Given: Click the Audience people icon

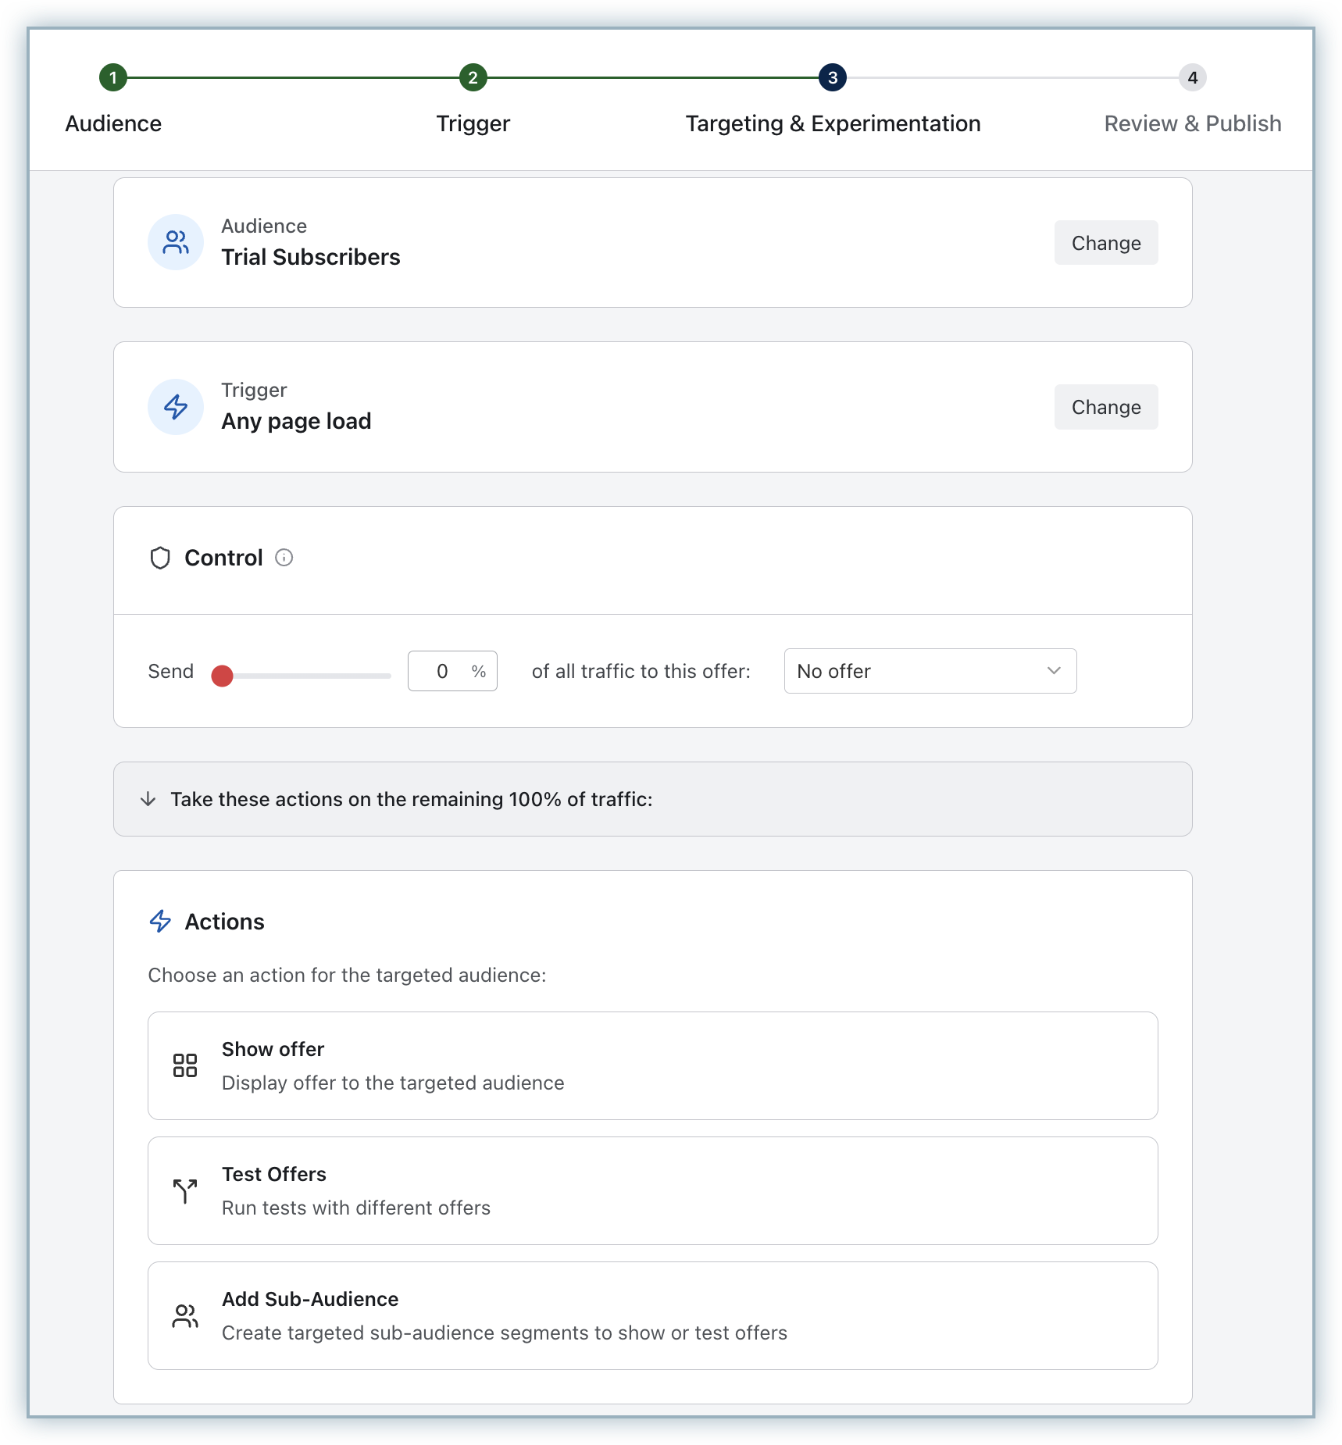Looking at the screenshot, I should (x=176, y=242).
